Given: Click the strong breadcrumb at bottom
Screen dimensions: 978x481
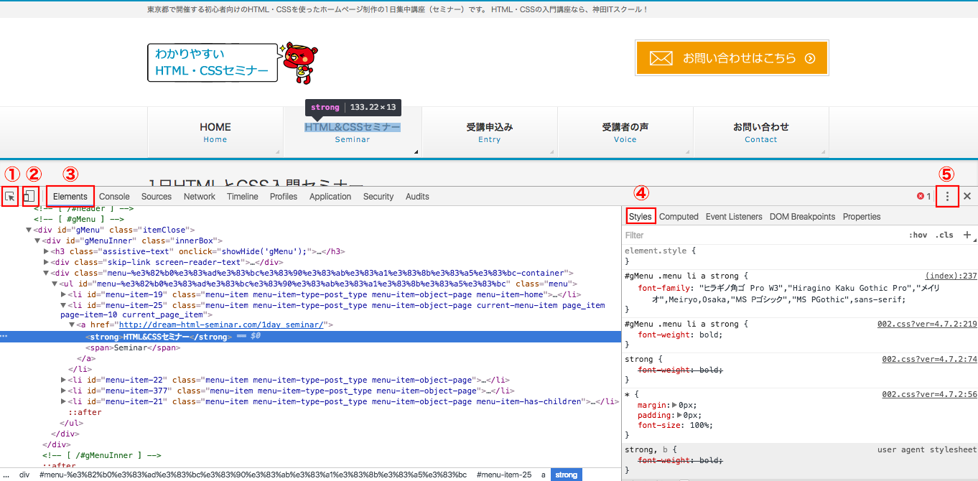Looking at the screenshot, I should (566, 475).
